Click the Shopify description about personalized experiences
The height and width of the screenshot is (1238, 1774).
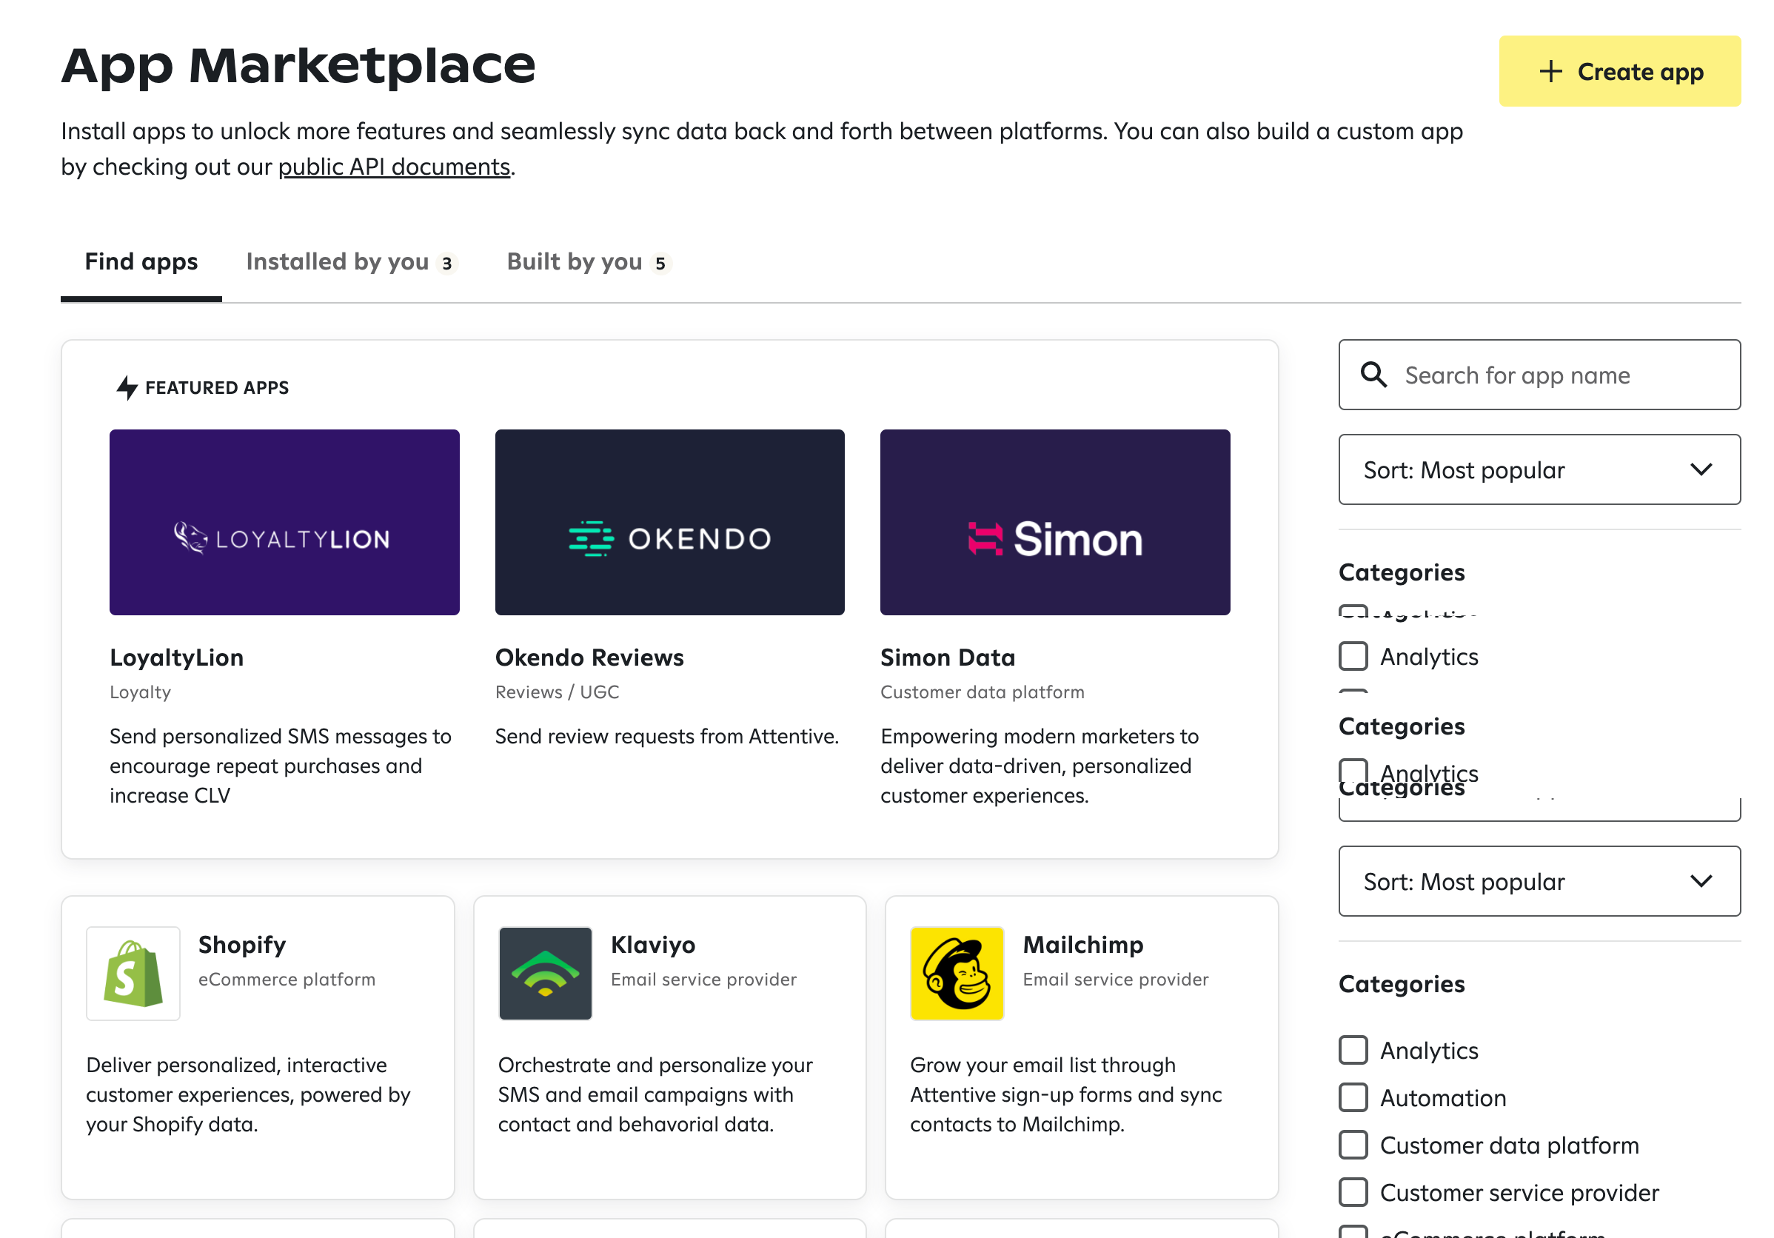click(248, 1095)
